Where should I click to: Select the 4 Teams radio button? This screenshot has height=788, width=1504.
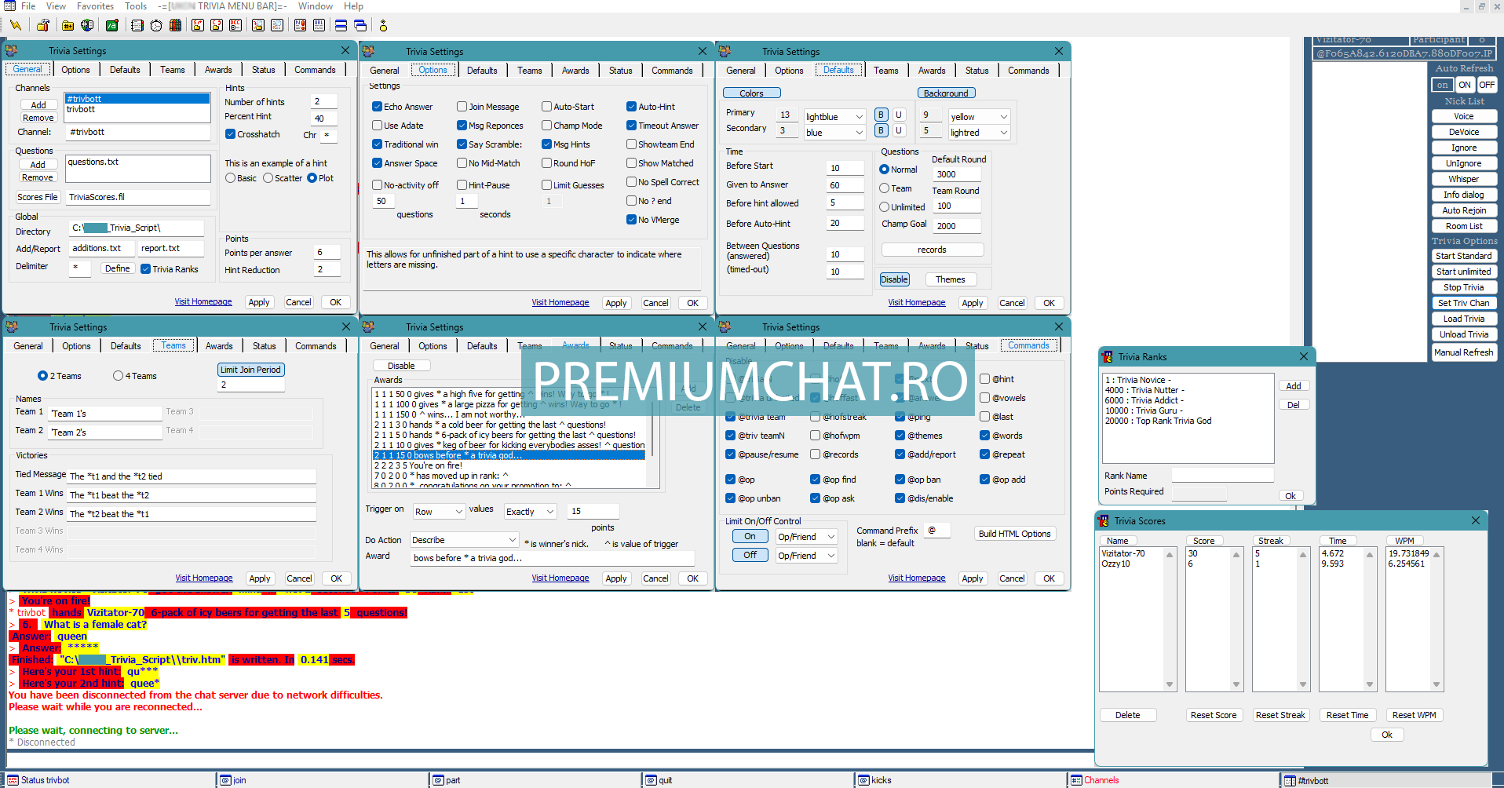[118, 376]
